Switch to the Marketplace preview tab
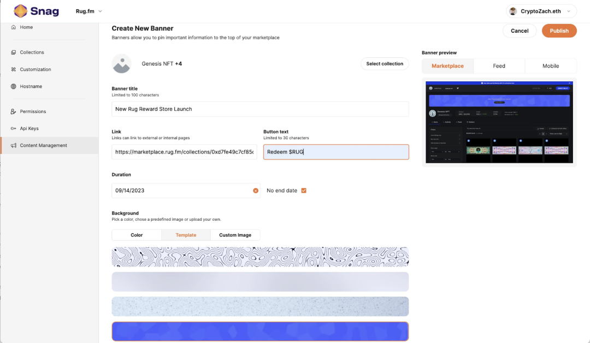Viewport: 590px width, 343px height. [x=447, y=66]
